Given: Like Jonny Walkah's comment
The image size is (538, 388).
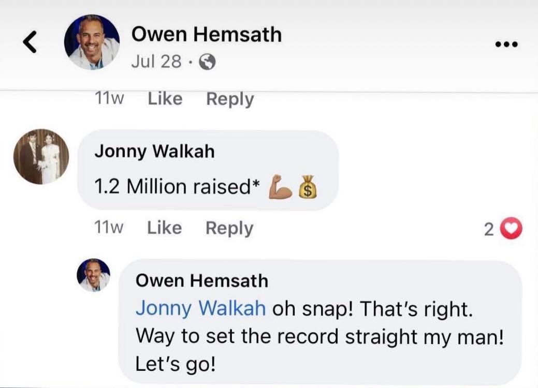Looking at the screenshot, I should click(165, 228).
